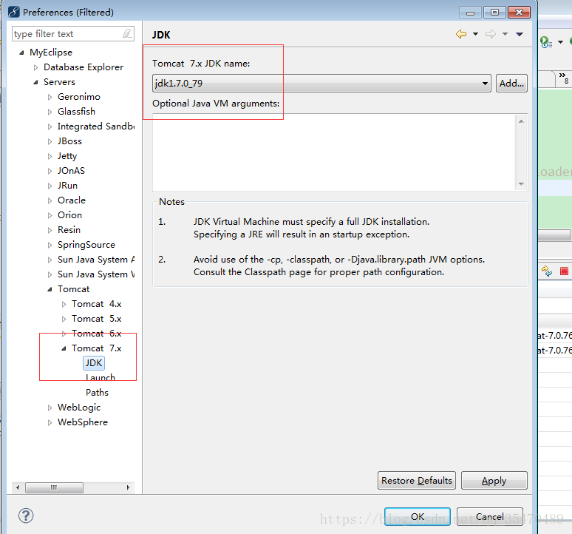
Task: Expand the JBoss server node
Action: click(x=50, y=141)
